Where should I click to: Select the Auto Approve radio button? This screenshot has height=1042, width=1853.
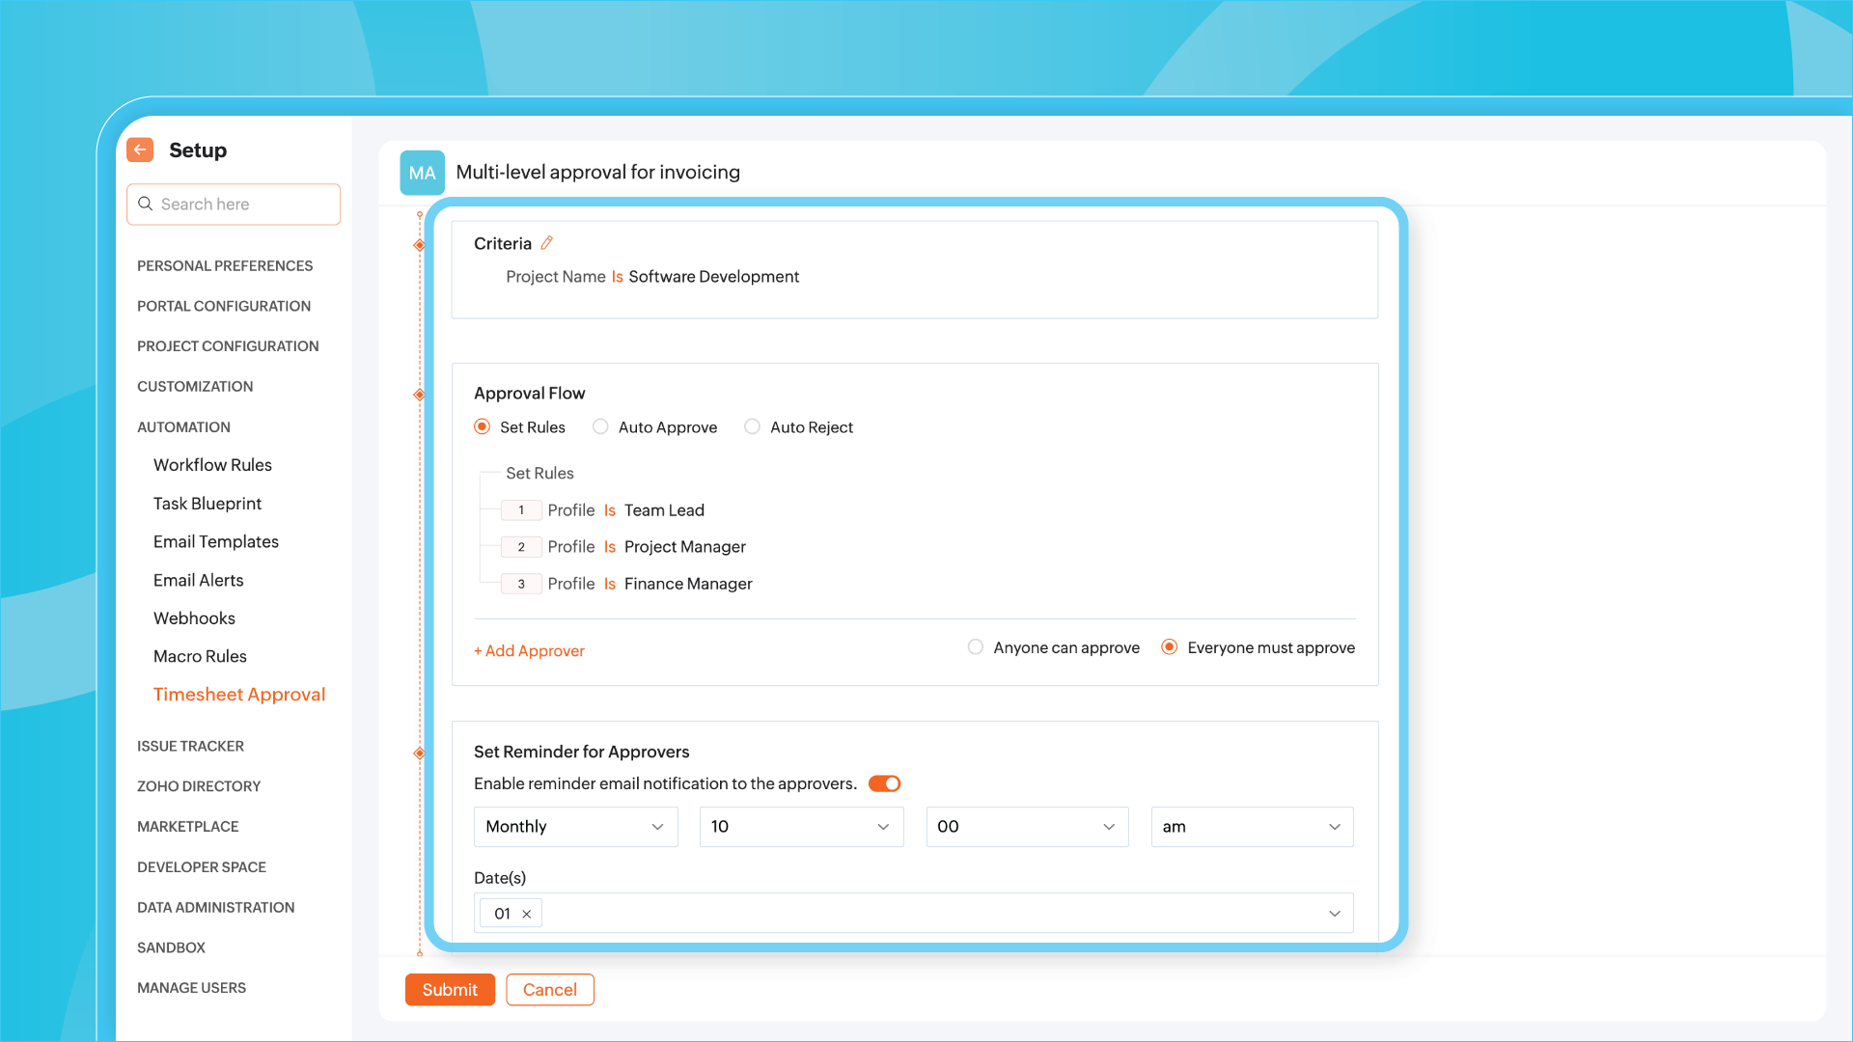point(600,426)
